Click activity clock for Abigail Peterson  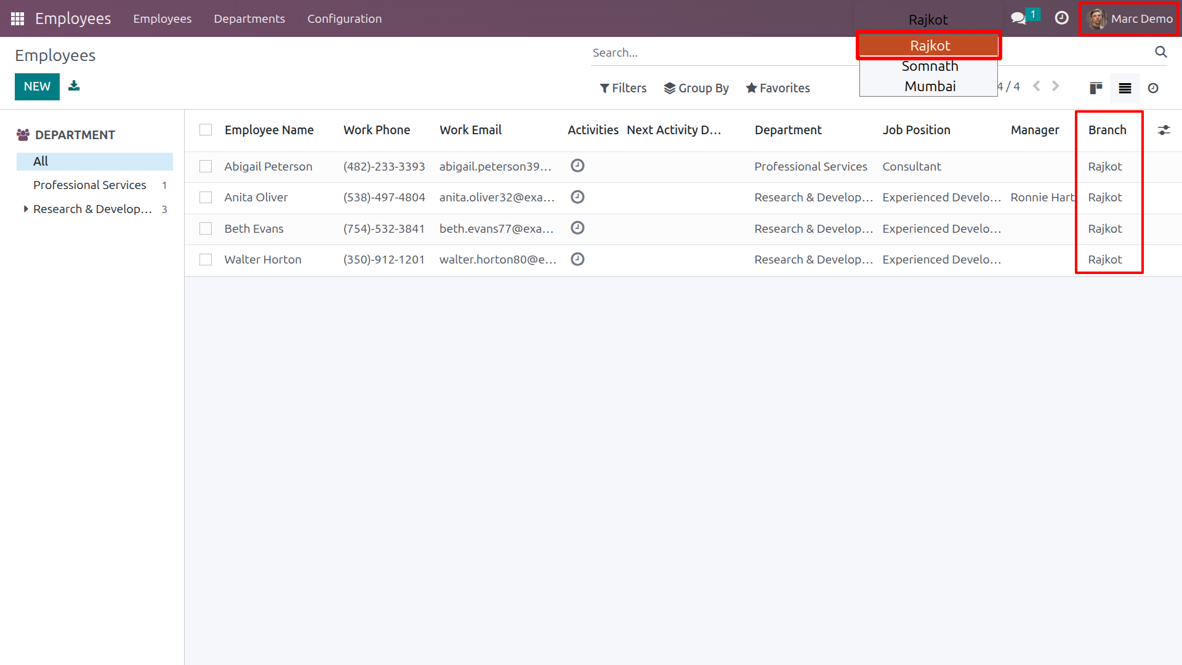577,166
